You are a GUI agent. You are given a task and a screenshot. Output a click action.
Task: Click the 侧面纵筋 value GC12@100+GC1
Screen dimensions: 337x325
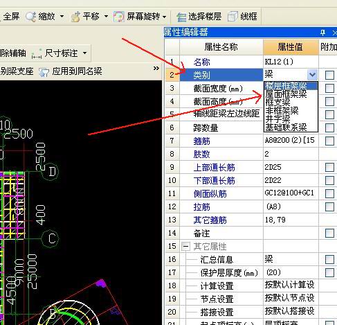pyautogui.click(x=291, y=193)
